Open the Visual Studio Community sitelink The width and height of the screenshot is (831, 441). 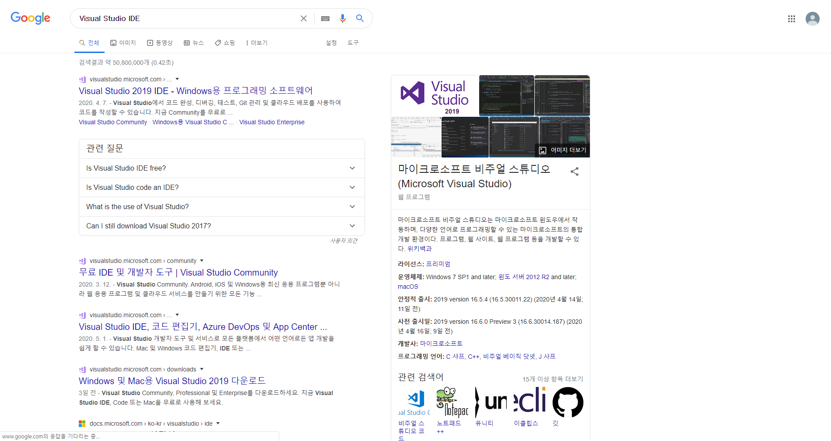[113, 122]
